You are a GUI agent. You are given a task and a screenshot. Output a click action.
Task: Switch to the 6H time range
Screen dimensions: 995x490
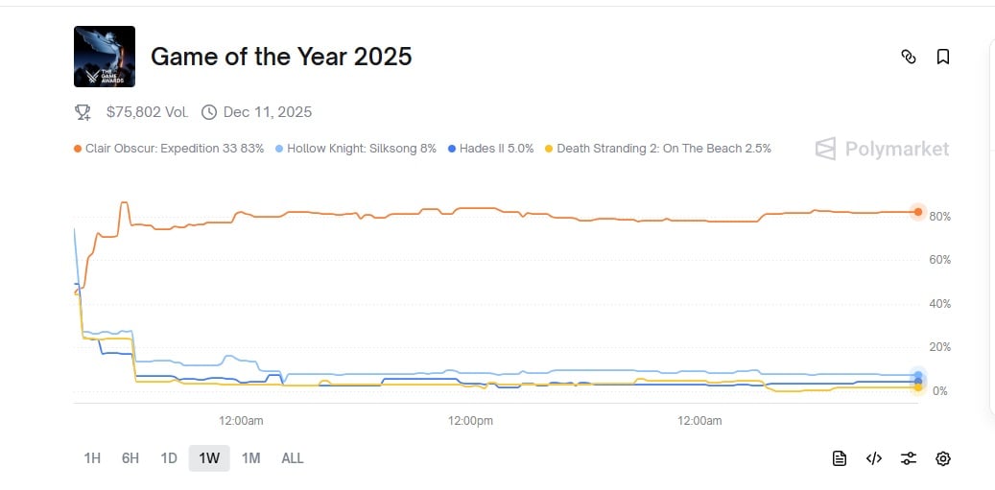pos(130,458)
